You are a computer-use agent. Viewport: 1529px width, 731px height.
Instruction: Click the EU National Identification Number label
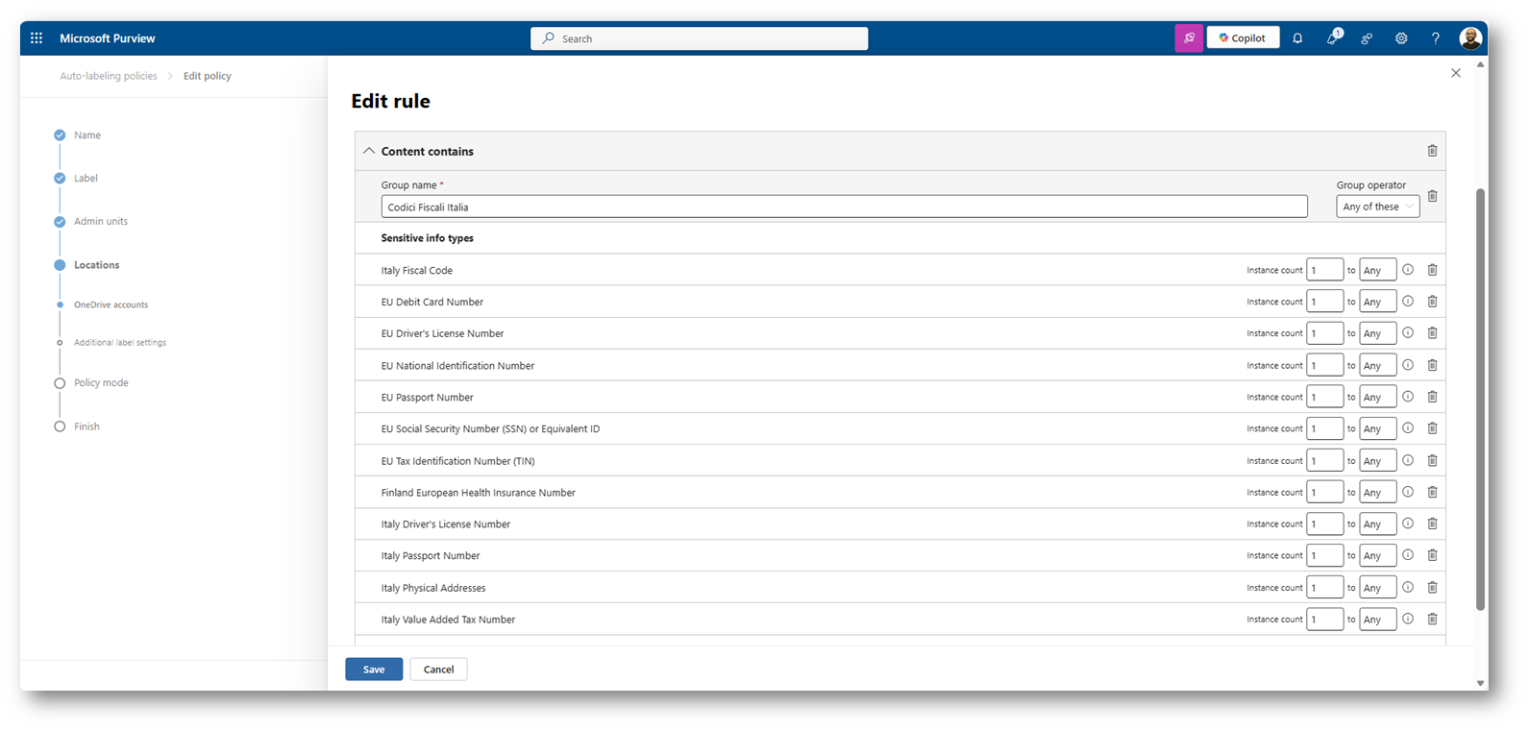[x=457, y=366]
